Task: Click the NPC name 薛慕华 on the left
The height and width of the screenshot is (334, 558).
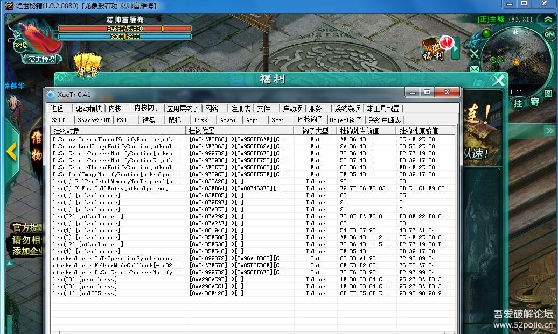Action: click(x=15, y=86)
